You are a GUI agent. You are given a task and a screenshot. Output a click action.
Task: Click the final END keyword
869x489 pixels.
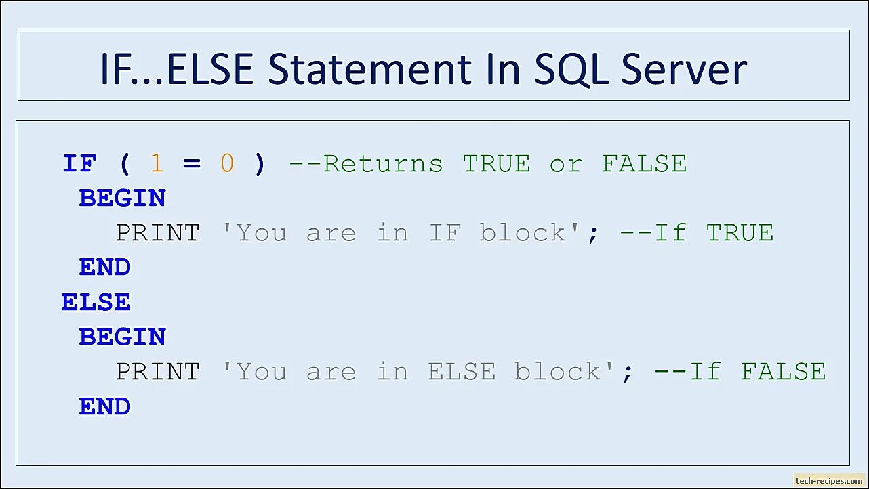[x=104, y=406]
